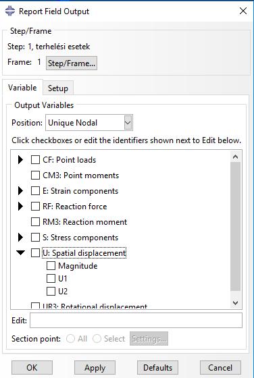
Task: Enable the RM3: Reaction moment checkbox
Action: click(35, 222)
